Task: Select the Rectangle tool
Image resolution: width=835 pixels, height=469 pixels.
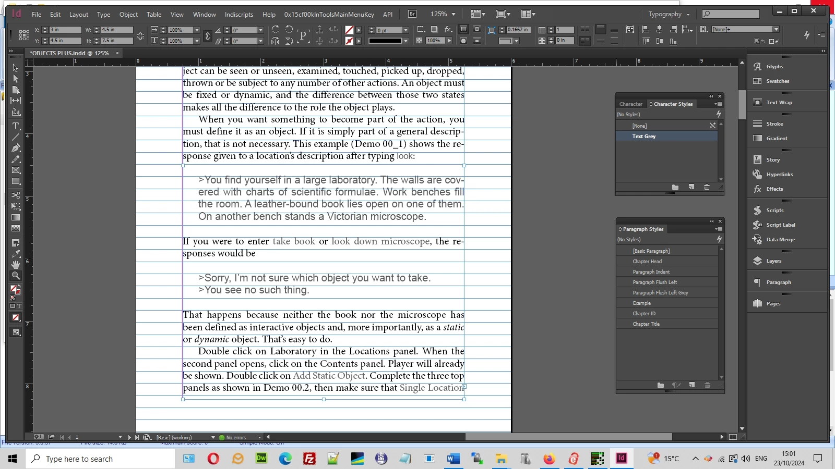Action: [x=16, y=181]
